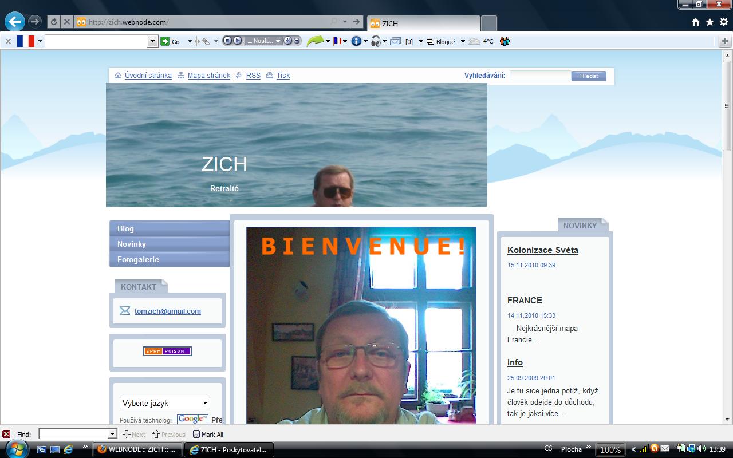This screenshot has height=458, width=733.
Task: Click the 100% zoom level indicator
Action: coord(610,449)
